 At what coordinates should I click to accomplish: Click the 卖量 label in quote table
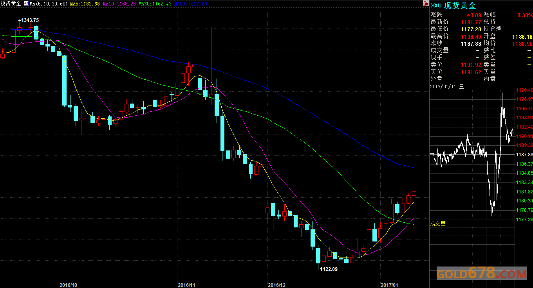point(490,65)
